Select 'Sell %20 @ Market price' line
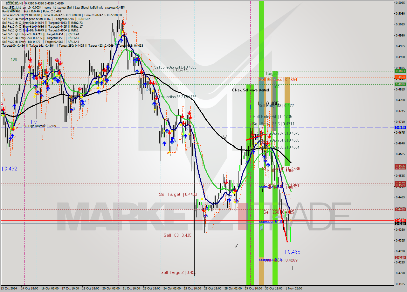 pos(46,19)
